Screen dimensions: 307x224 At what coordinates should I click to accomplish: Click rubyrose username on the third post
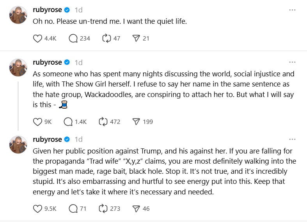(x=47, y=139)
